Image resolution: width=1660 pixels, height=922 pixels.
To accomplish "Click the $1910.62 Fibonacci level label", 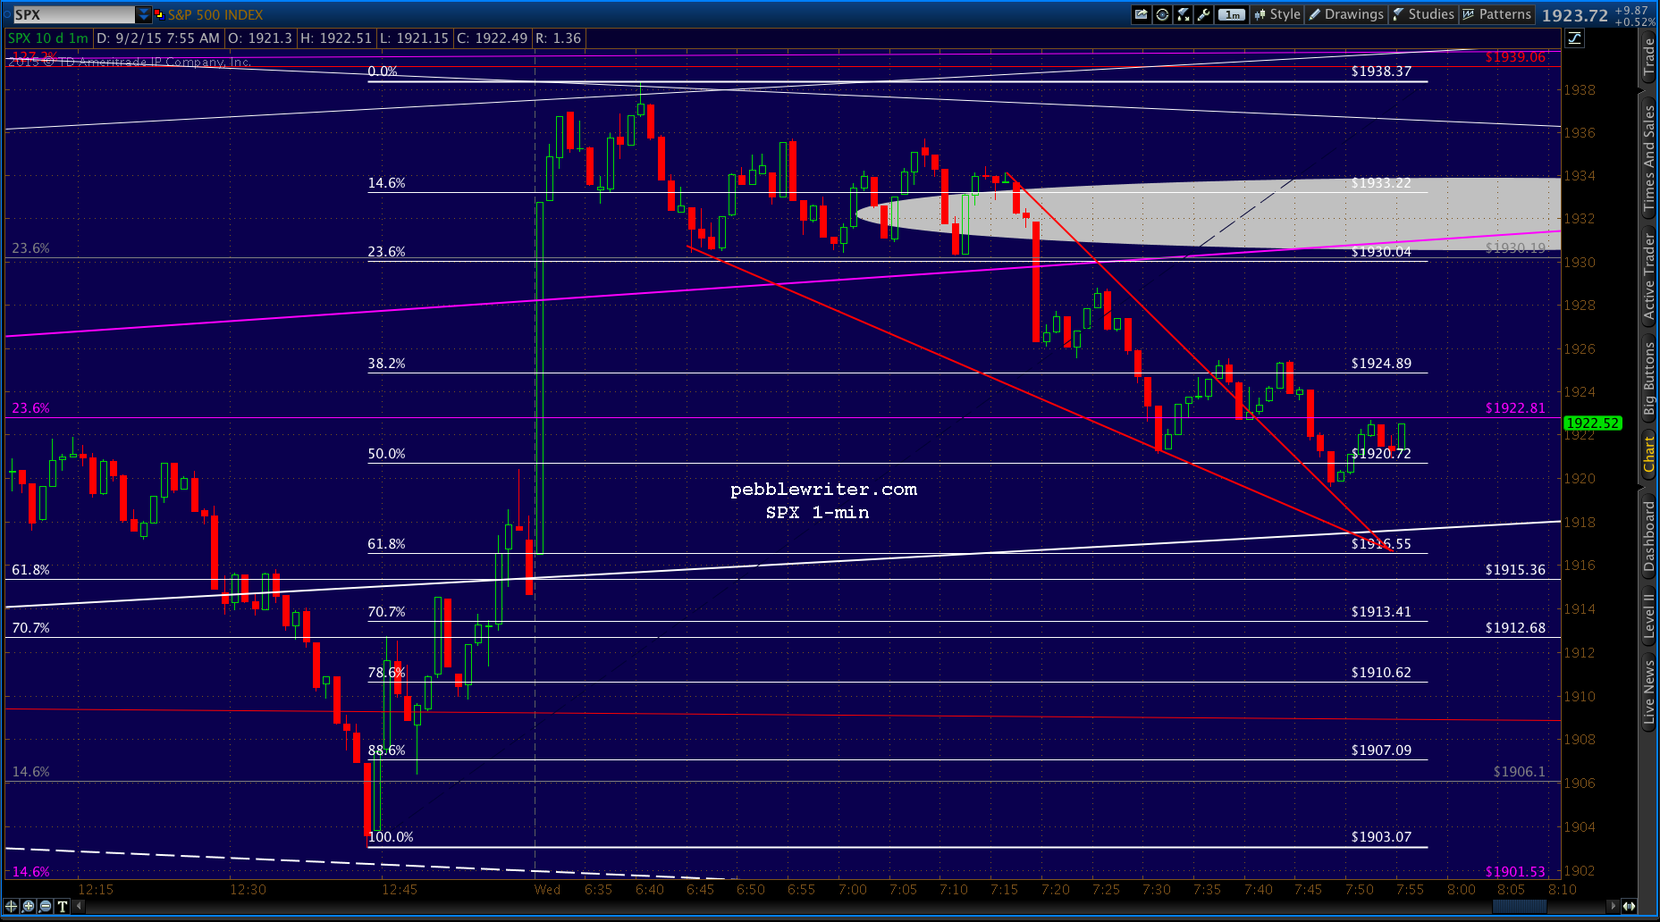I will coord(1381,673).
